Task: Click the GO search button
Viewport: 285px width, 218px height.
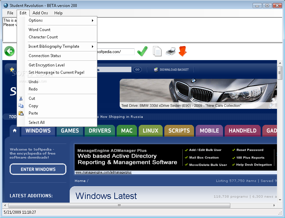Action: 137,69
